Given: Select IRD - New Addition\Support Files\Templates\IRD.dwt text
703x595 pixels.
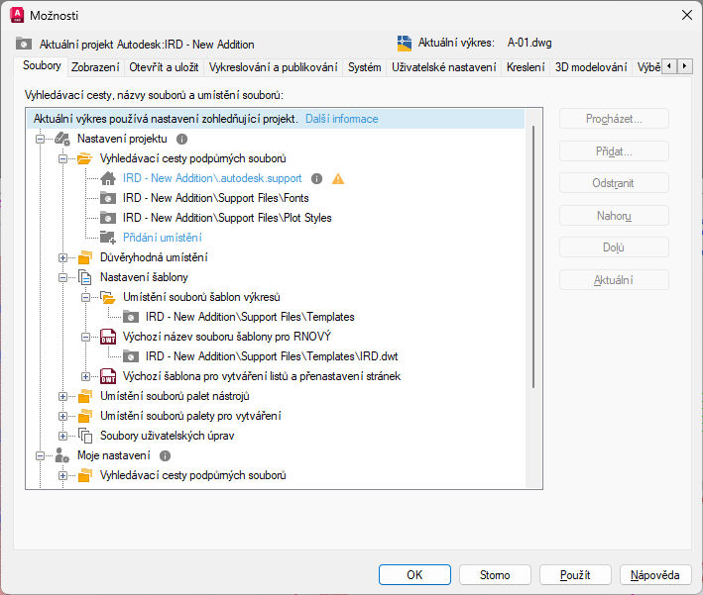Looking at the screenshot, I should pyautogui.click(x=272, y=356).
